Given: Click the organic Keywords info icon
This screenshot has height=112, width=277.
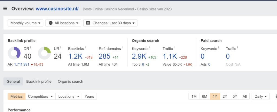Looking at the screenshot, I should (150, 48).
